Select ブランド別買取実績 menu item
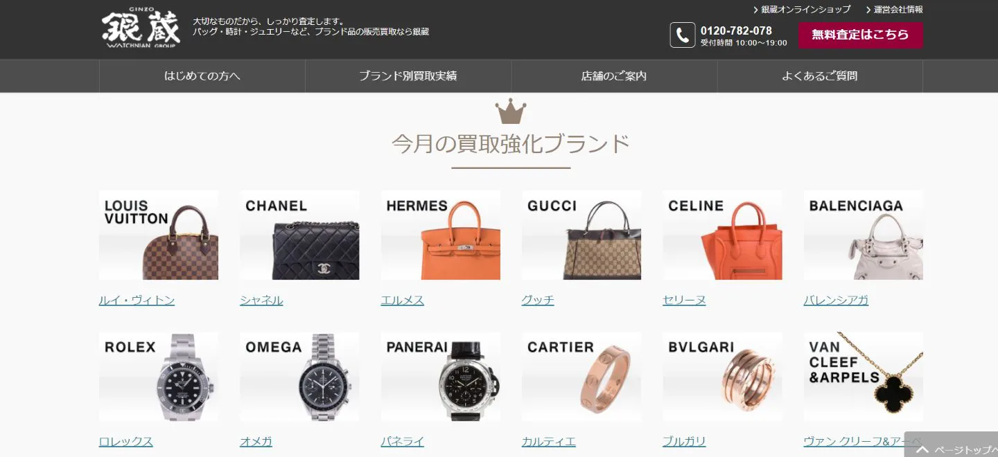 pyautogui.click(x=408, y=76)
